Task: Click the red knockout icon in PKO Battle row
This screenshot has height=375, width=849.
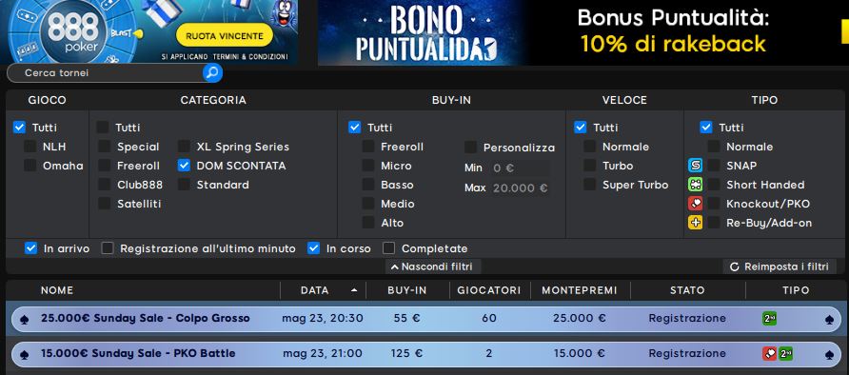Action: [x=769, y=354]
